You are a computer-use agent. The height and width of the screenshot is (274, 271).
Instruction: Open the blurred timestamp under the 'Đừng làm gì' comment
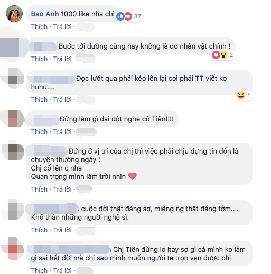coord(86,132)
